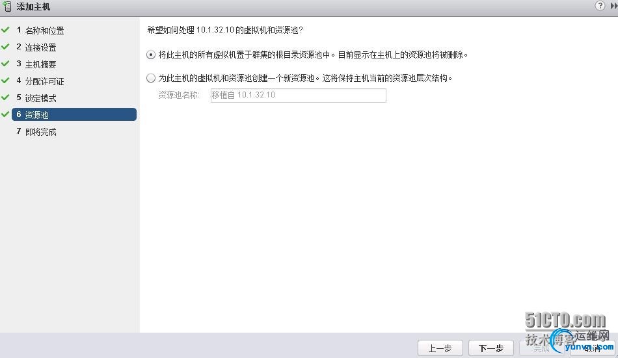Open step 5 锁定模式
This screenshot has height=358, width=618.
[36, 98]
